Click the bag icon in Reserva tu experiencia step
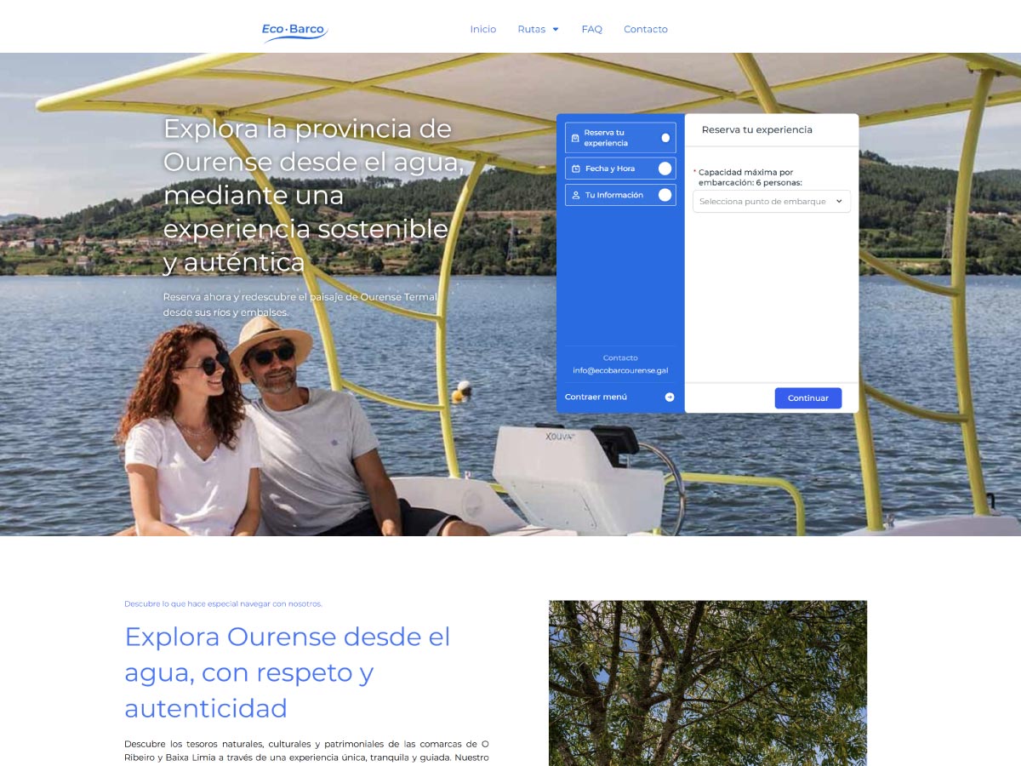 [575, 138]
